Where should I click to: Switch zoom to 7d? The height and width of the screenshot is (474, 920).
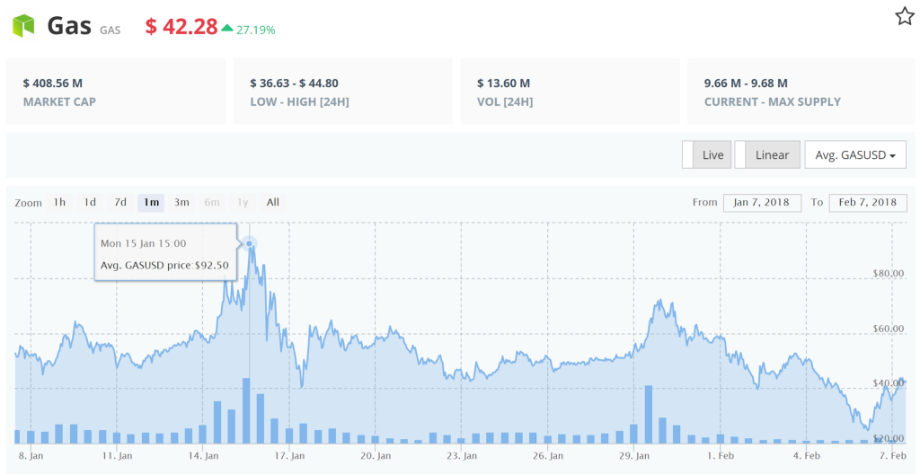(120, 202)
